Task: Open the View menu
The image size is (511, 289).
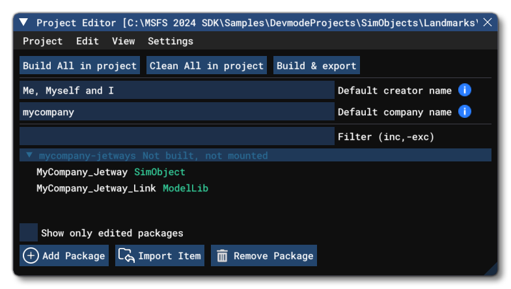Action: click(123, 41)
